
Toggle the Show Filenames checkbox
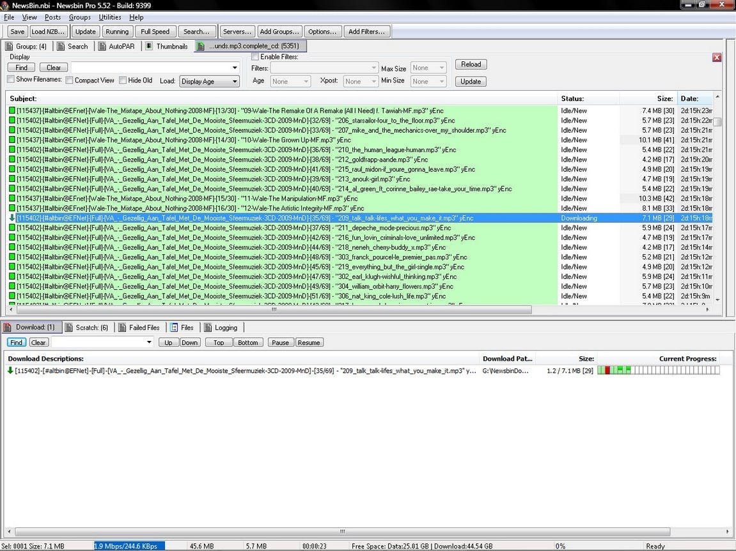click(x=11, y=79)
